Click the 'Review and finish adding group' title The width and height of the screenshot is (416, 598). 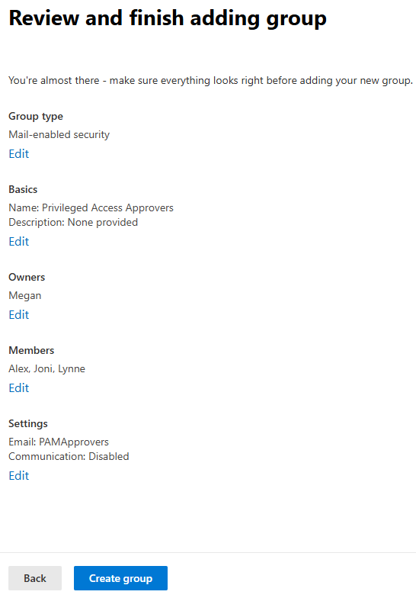pyautogui.click(x=168, y=18)
